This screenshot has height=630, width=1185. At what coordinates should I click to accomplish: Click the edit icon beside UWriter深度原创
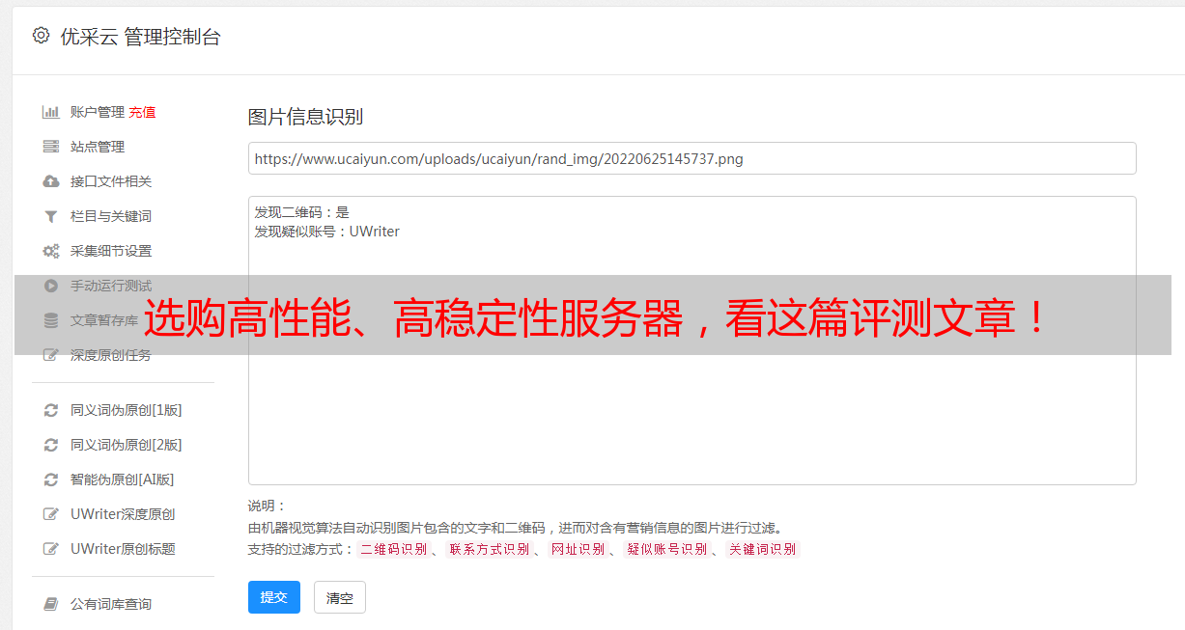pos(51,514)
